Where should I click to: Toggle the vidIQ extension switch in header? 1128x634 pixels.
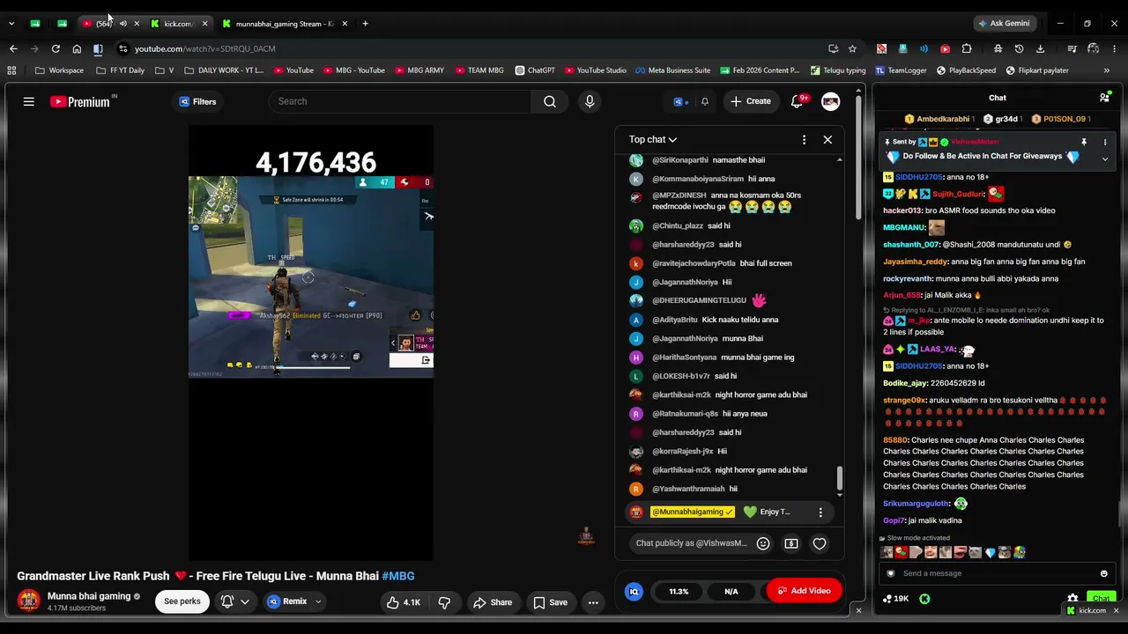click(x=680, y=101)
